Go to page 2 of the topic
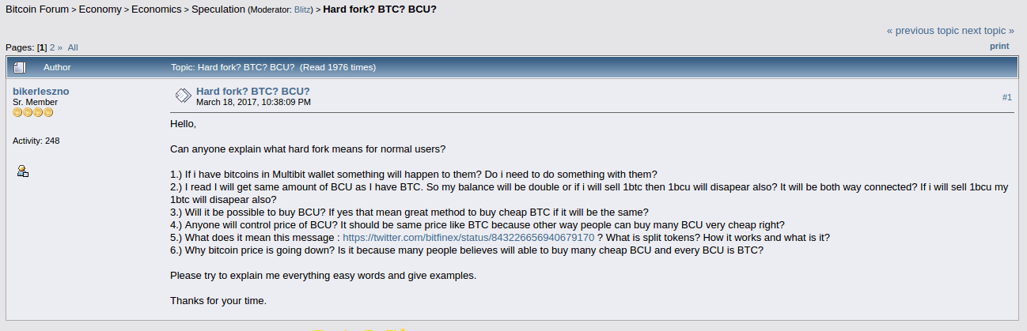The width and height of the screenshot is (1027, 331). [x=52, y=47]
